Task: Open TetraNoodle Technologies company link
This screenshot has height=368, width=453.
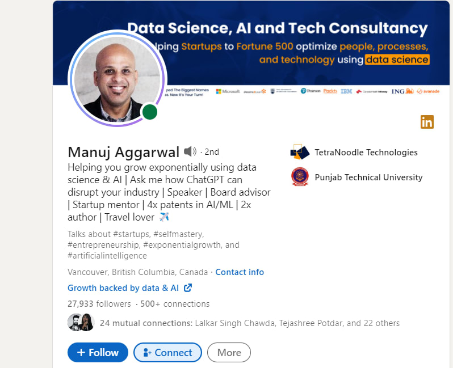Action: 366,153
